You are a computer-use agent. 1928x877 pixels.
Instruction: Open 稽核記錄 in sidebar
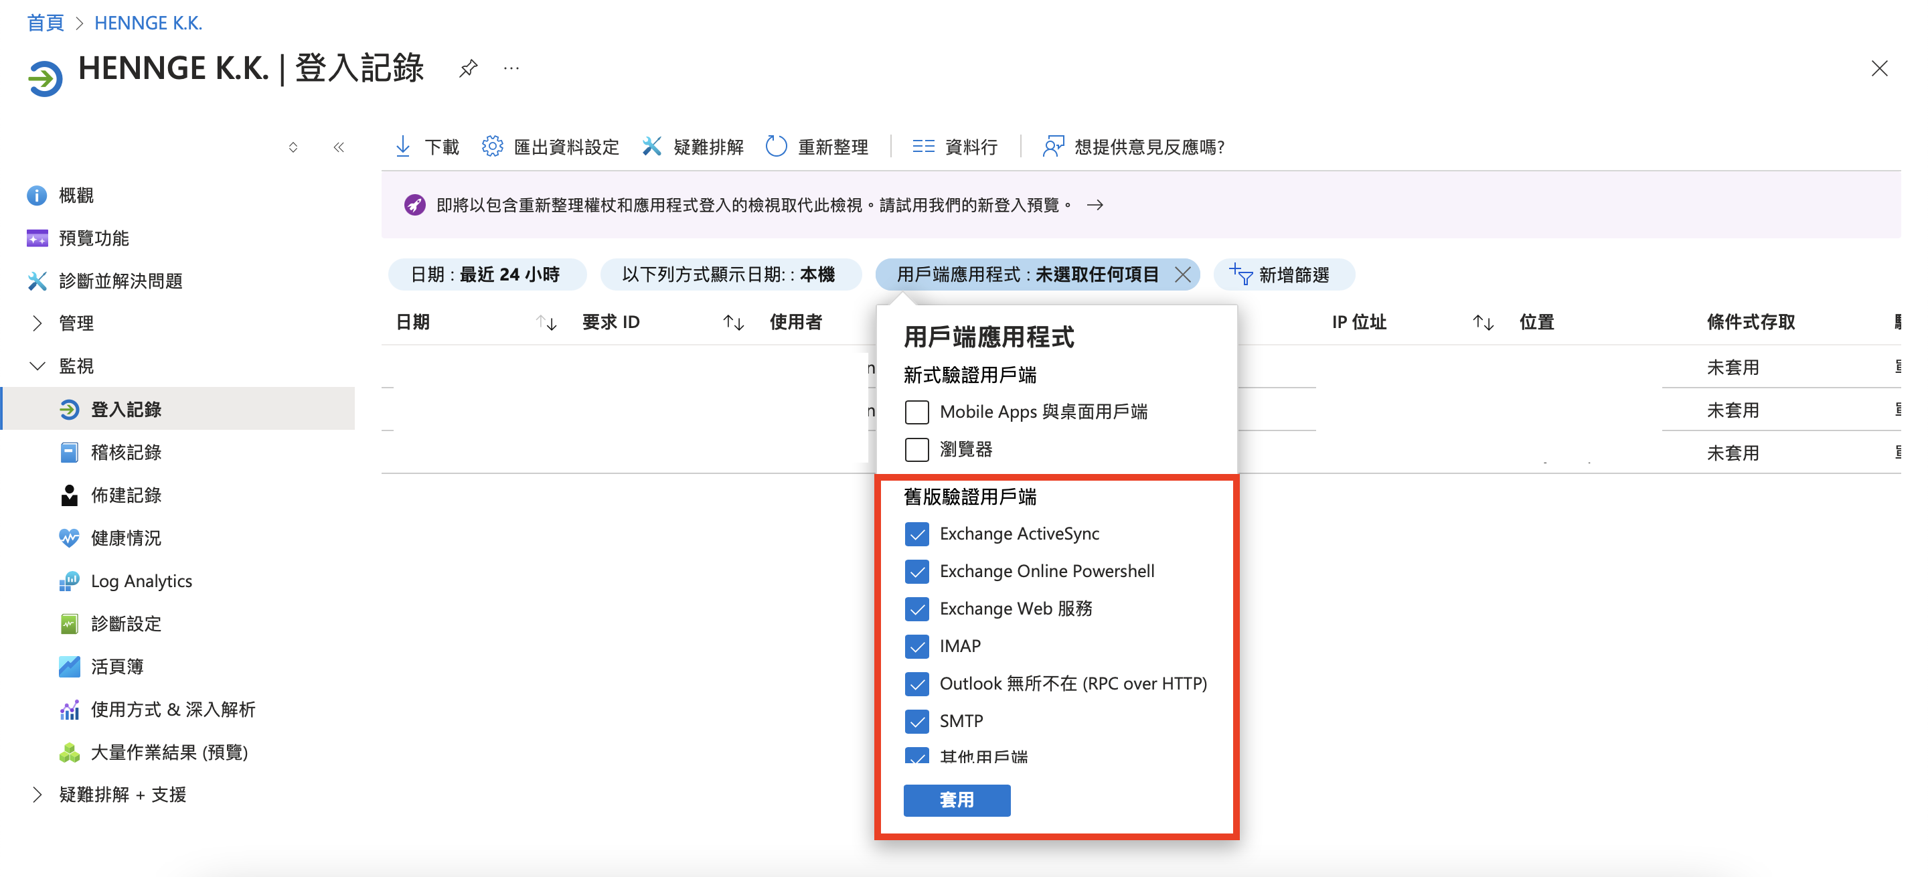click(126, 452)
